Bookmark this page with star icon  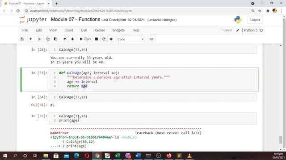click(x=260, y=11)
